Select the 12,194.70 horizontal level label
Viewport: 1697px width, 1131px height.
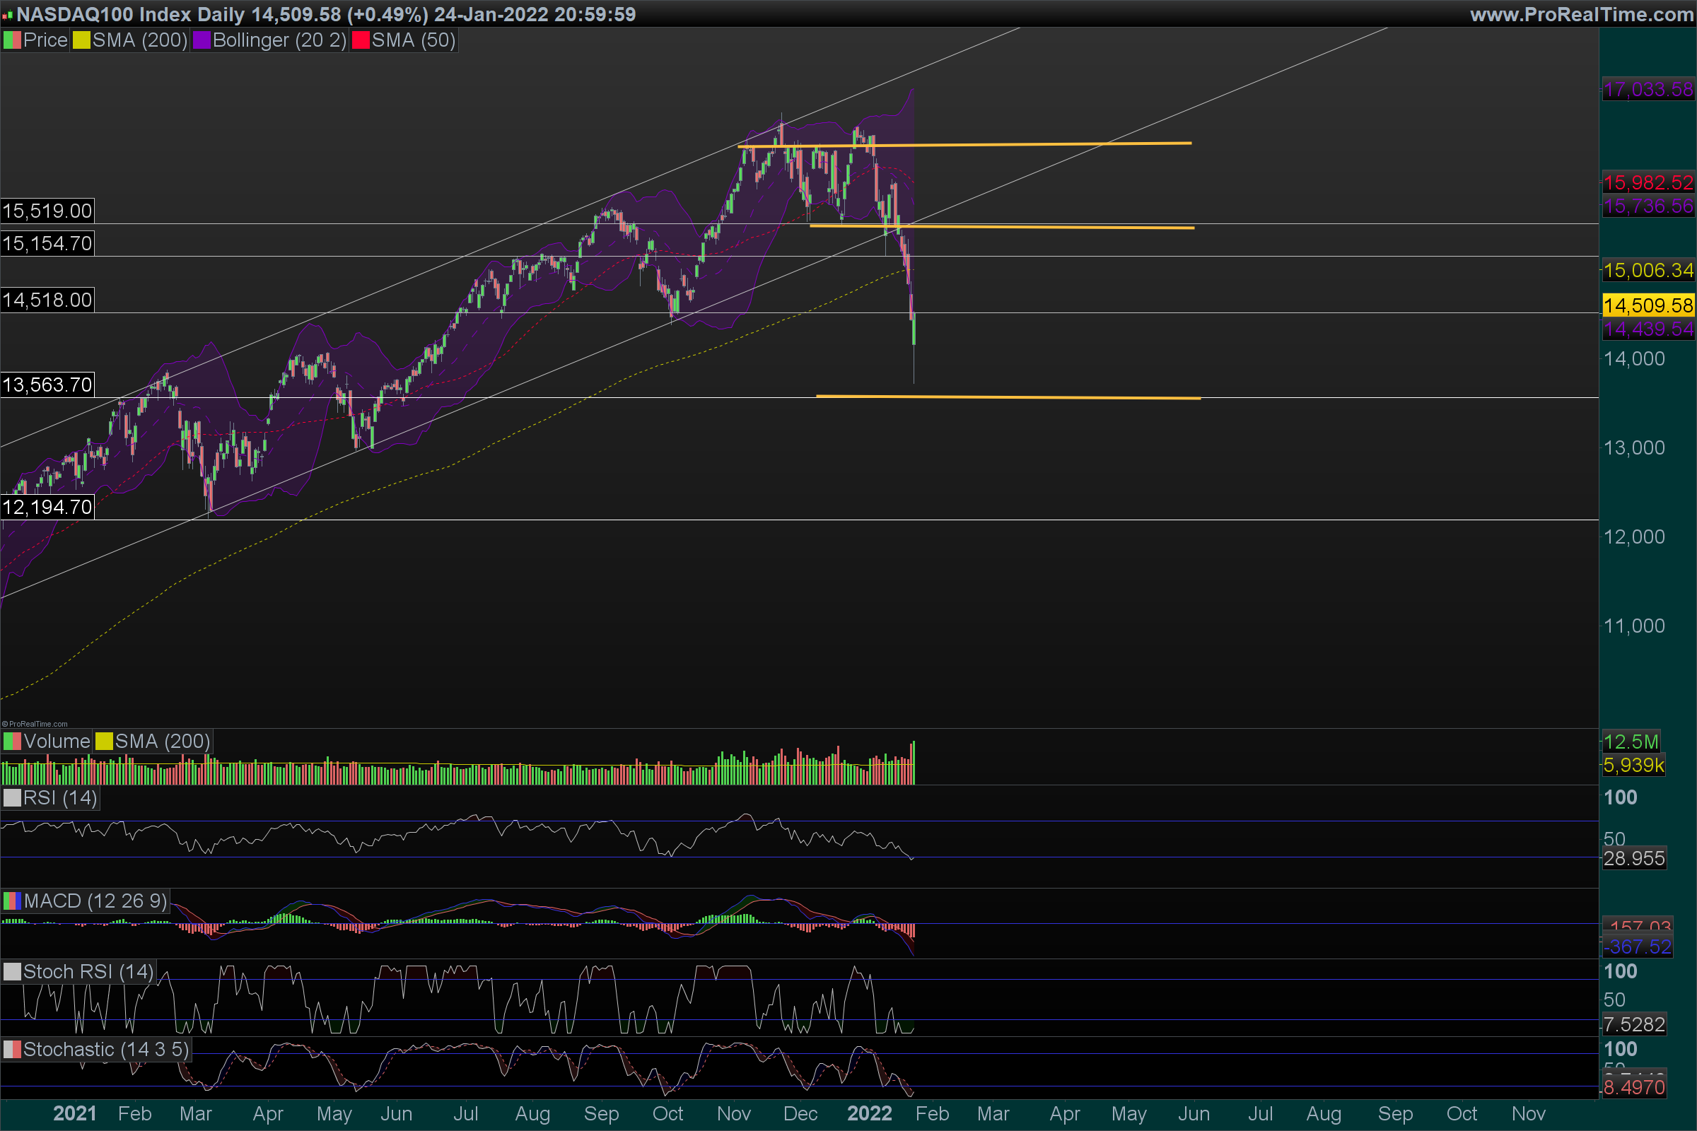tap(47, 507)
